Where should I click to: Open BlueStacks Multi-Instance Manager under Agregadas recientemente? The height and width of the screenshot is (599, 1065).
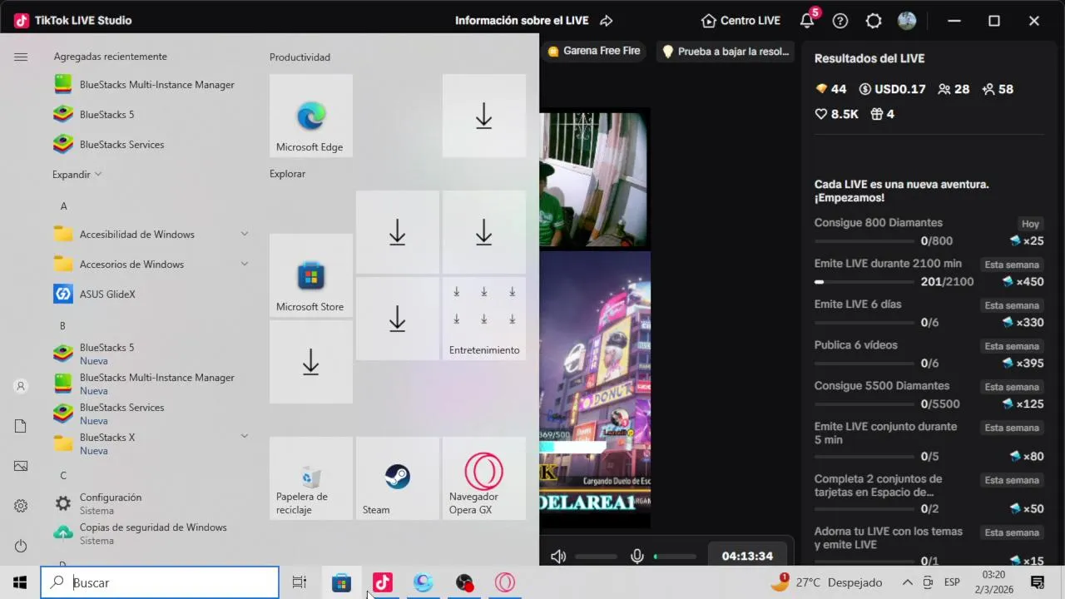pyautogui.click(x=150, y=85)
